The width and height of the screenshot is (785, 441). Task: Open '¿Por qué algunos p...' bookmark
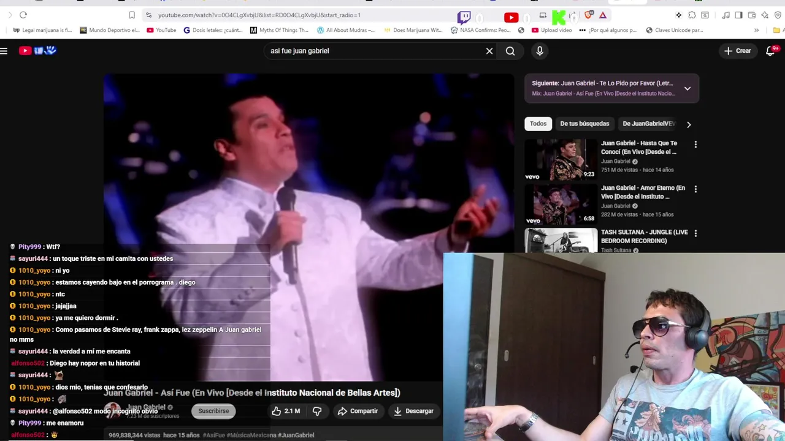coord(608,30)
